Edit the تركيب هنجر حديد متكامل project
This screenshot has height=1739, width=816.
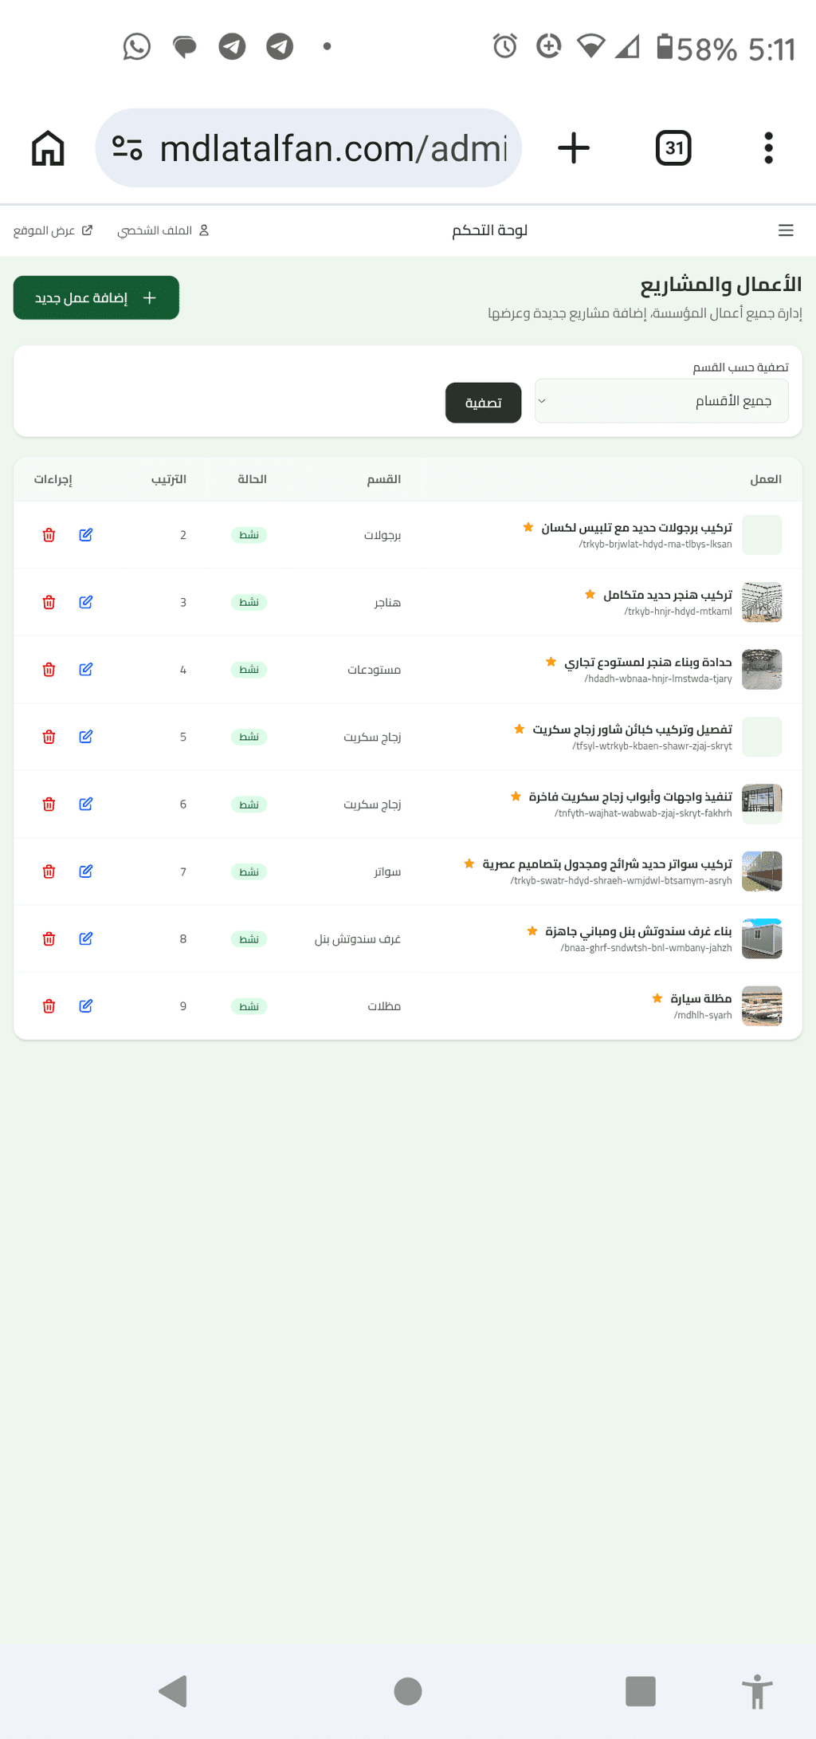[86, 602]
